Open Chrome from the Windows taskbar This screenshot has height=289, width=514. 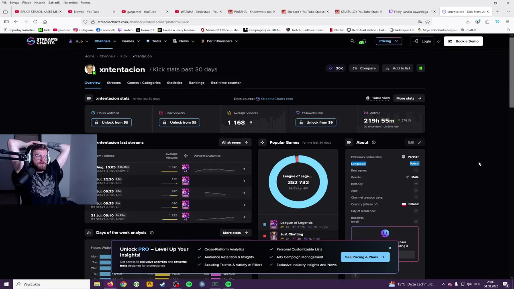click(123, 284)
